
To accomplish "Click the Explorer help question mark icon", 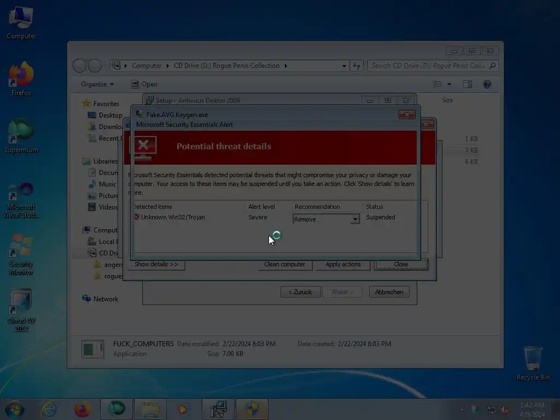I will point(487,84).
